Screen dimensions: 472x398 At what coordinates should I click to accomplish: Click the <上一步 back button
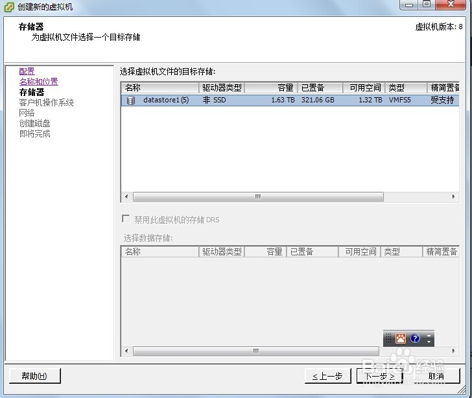(328, 376)
